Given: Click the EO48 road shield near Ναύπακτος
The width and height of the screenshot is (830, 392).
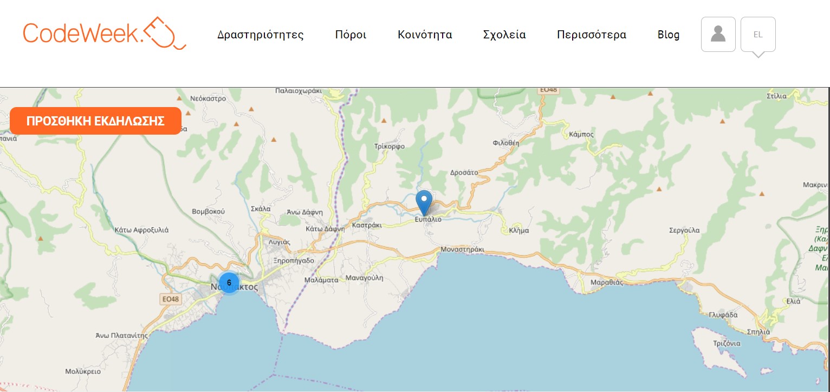Looking at the screenshot, I should (x=170, y=299).
